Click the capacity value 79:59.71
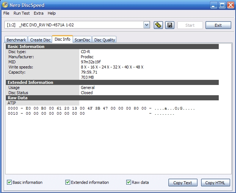Viewport: 236px width, 193px height. click(89, 72)
